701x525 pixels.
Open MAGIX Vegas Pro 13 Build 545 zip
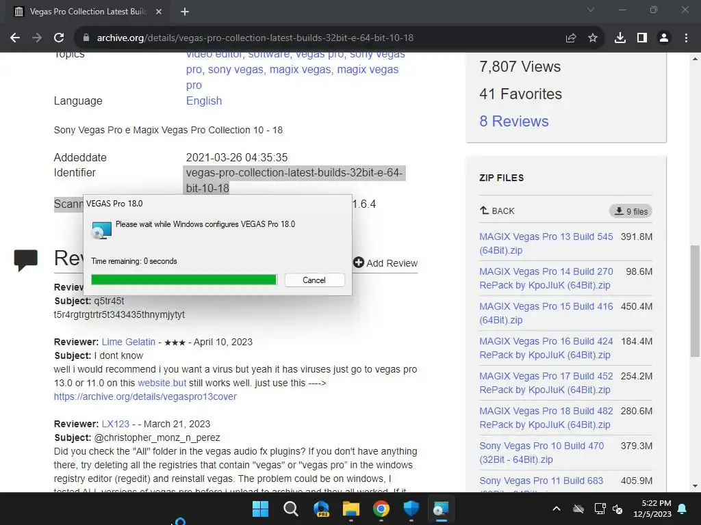coord(546,243)
